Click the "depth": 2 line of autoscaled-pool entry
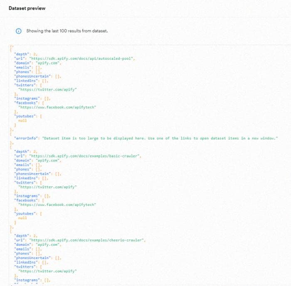Screen dimensions: 291x286 (26, 54)
